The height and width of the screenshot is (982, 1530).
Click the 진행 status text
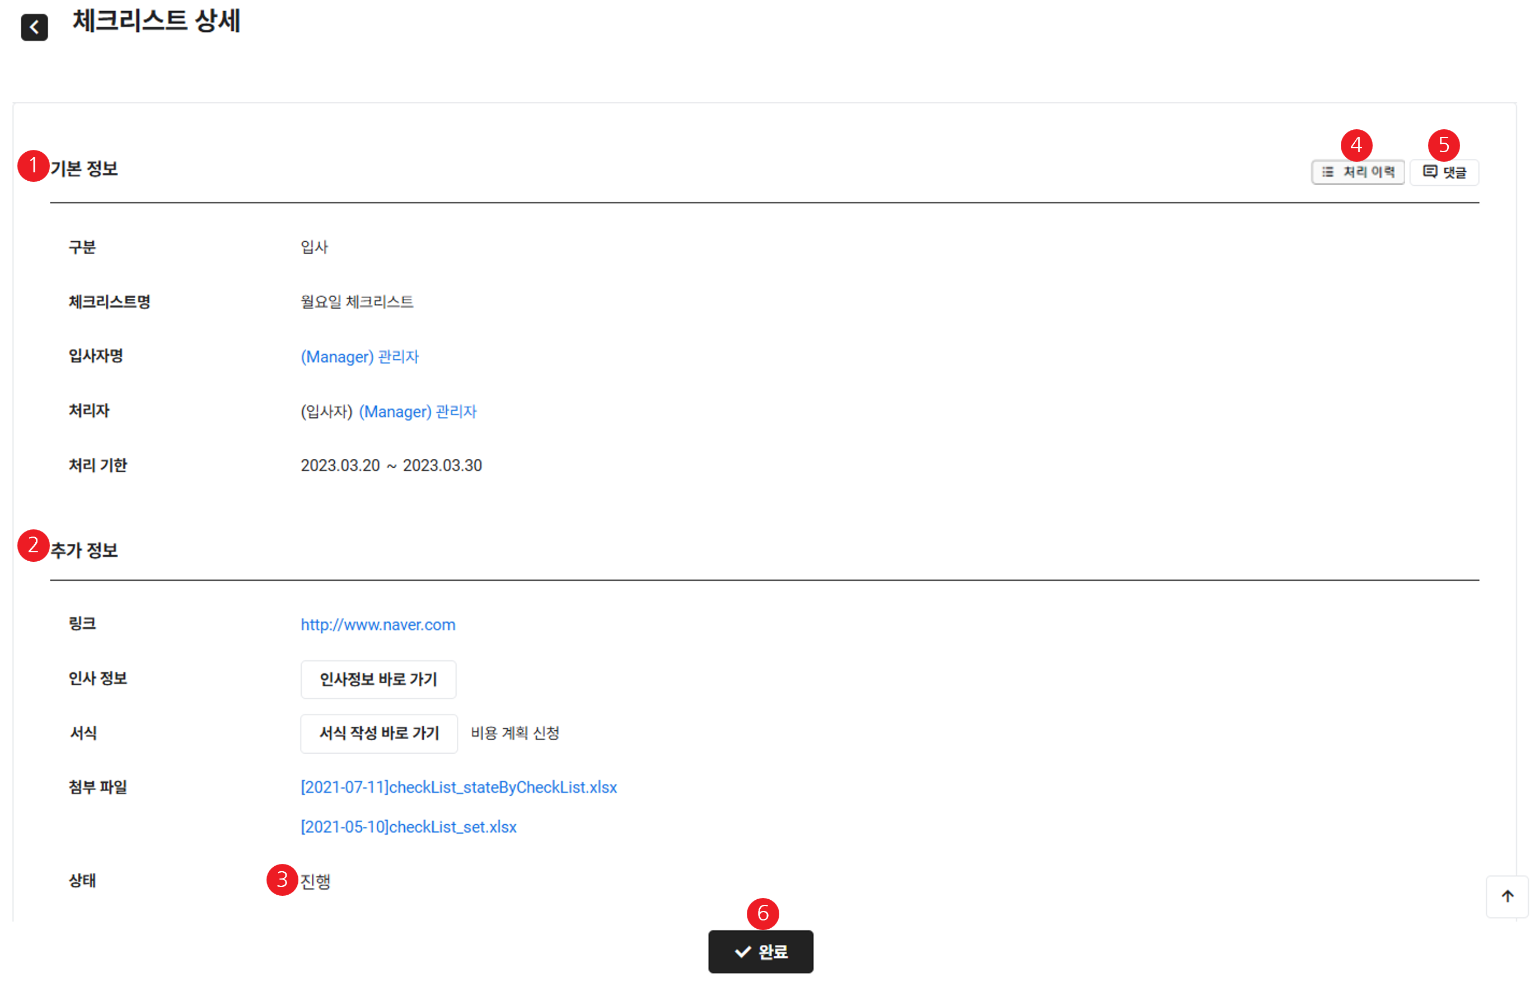(315, 881)
